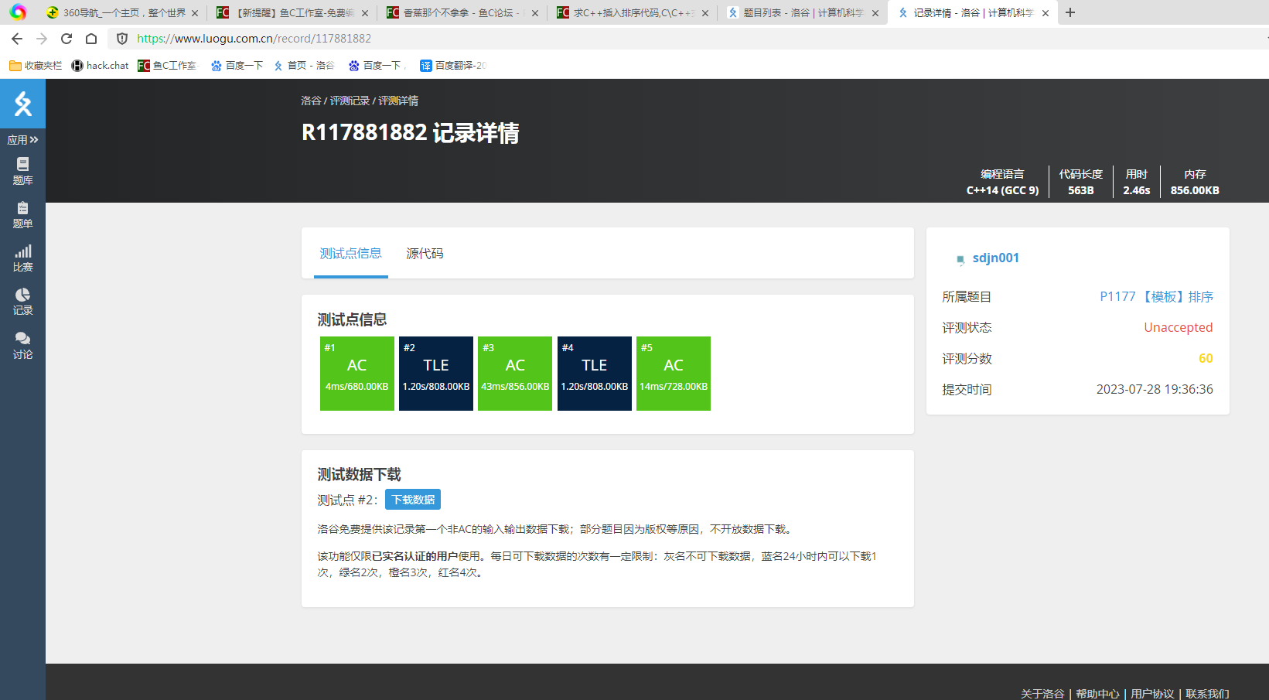Click the 关于洛谷 footer link
Image resolution: width=1269 pixels, height=700 pixels.
pyautogui.click(x=1042, y=694)
